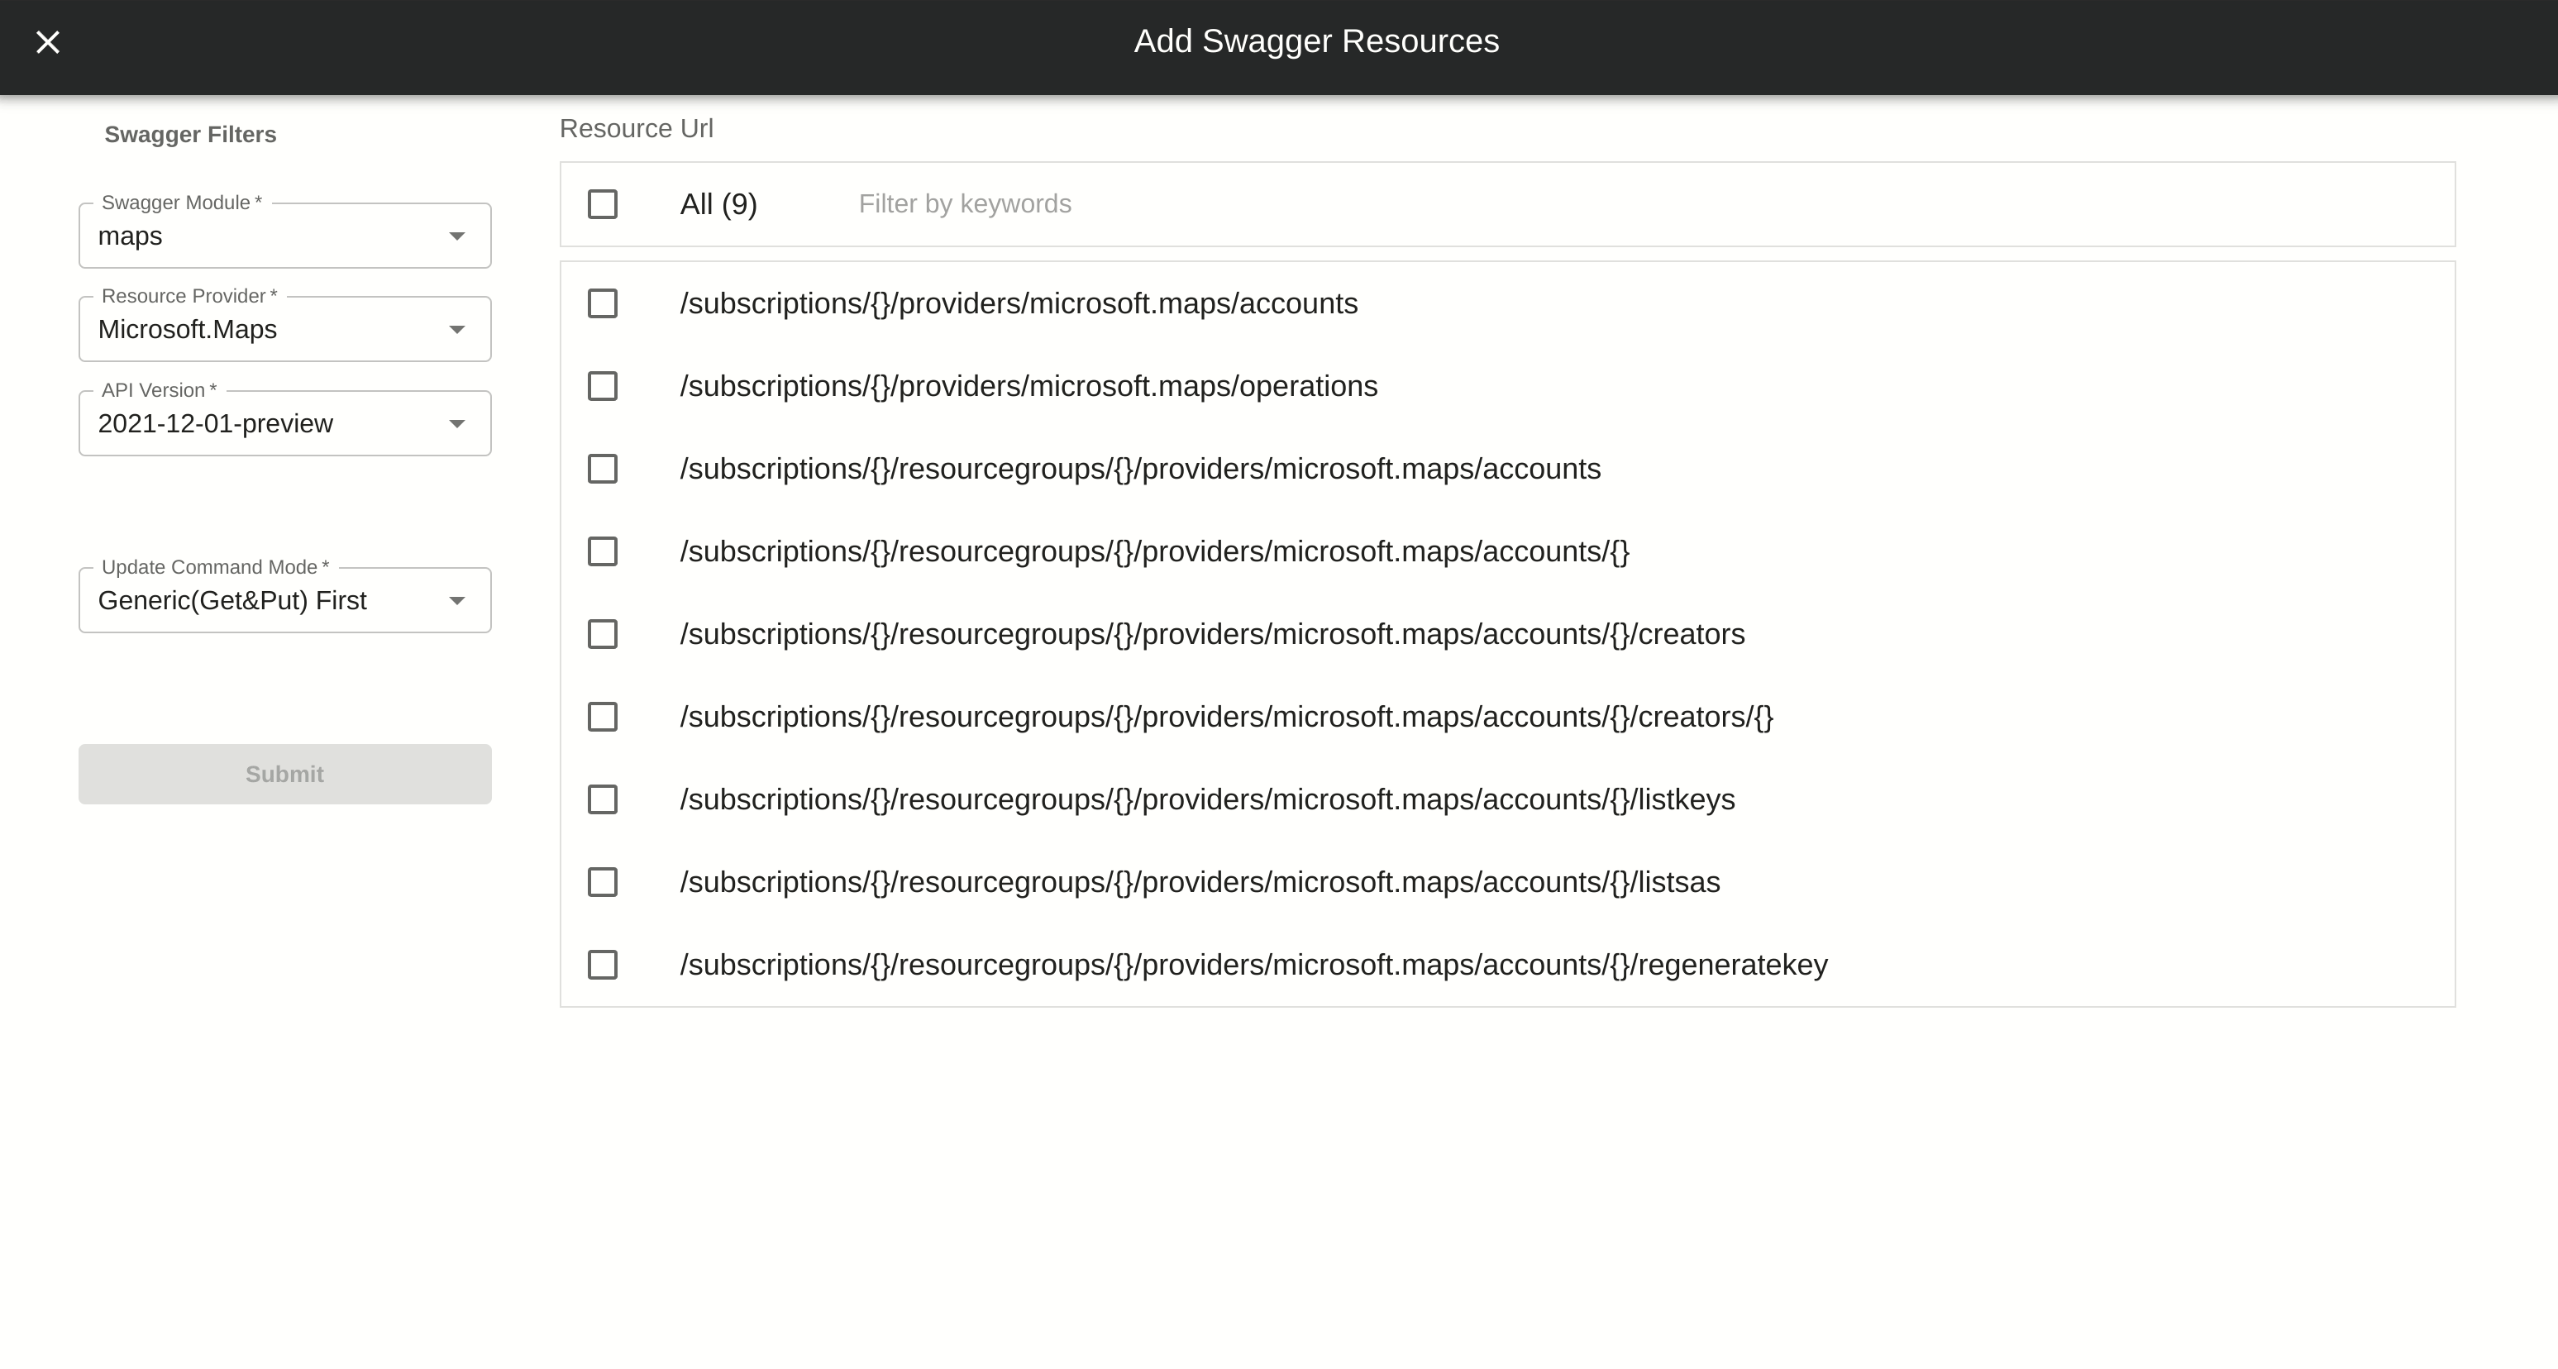Select the listsas resource checkbox
The image size is (2558, 1369).
(603, 883)
